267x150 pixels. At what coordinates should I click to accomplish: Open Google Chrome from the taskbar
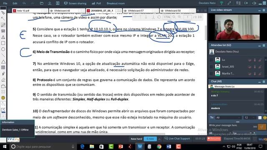[x=159, y=146]
